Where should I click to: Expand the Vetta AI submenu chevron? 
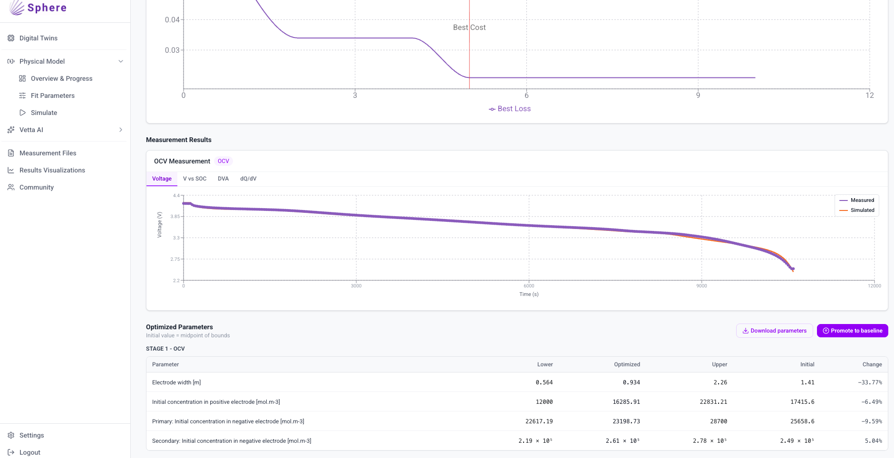121,130
